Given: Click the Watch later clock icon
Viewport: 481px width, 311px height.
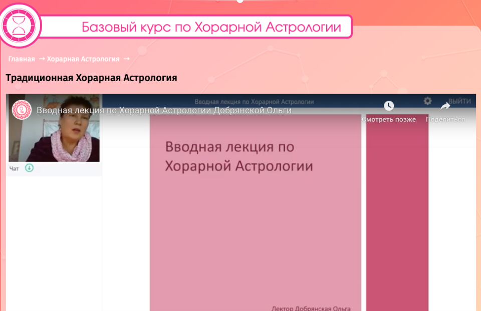Looking at the screenshot, I should coord(389,106).
